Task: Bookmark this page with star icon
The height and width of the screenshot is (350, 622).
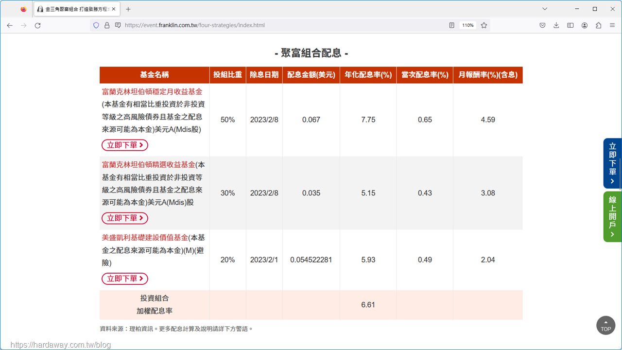Action: click(484, 25)
